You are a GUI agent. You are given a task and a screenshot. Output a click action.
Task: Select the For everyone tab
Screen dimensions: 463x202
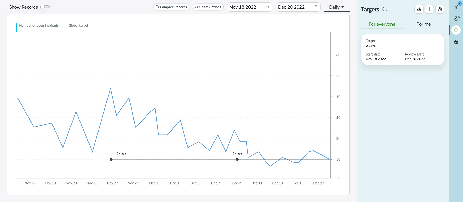tap(382, 24)
